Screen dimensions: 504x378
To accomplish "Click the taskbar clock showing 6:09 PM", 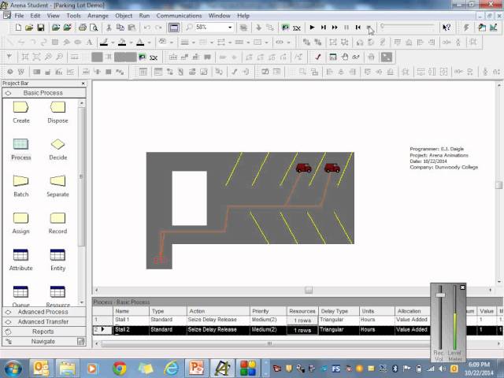I will [x=479, y=365].
